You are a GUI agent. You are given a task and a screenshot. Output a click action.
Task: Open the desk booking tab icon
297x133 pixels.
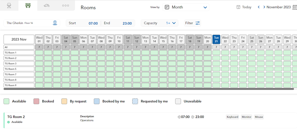(9, 5)
